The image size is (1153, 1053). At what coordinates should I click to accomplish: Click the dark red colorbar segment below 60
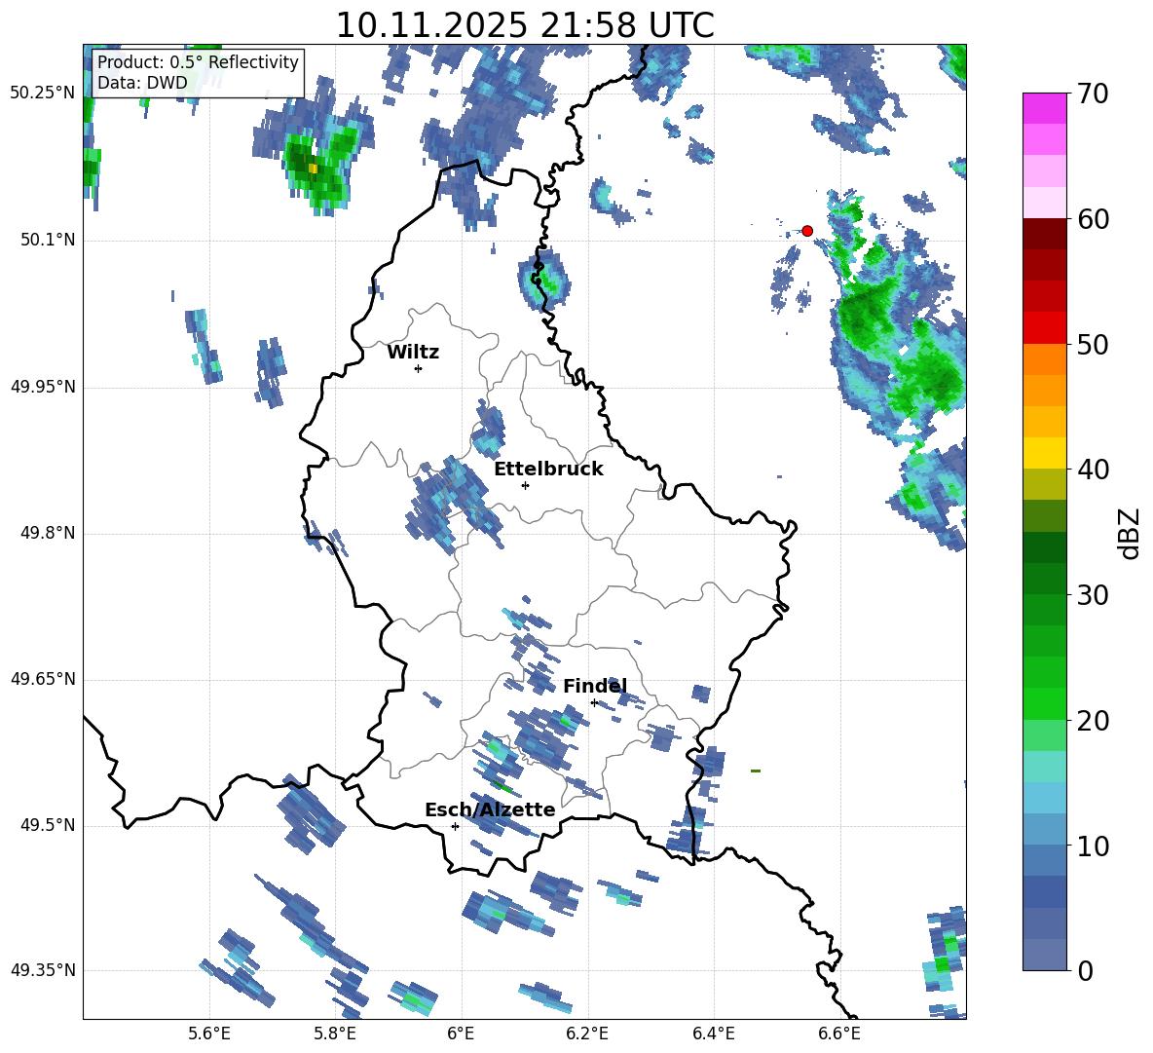click(x=1044, y=234)
